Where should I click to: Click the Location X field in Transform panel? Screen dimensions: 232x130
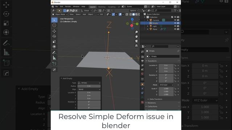[166, 65]
